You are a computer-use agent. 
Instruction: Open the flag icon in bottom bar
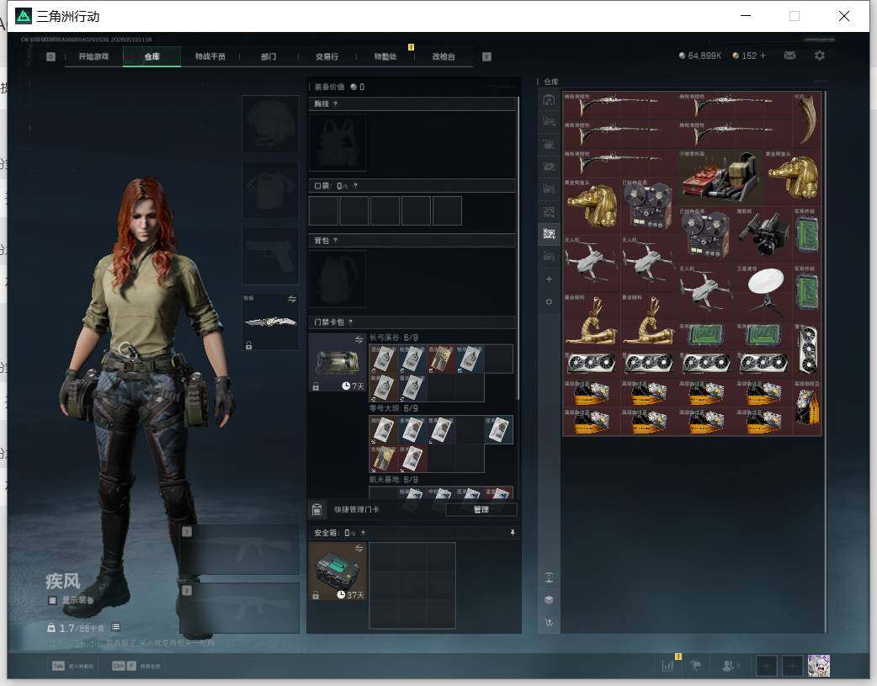click(x=696, y=665)
